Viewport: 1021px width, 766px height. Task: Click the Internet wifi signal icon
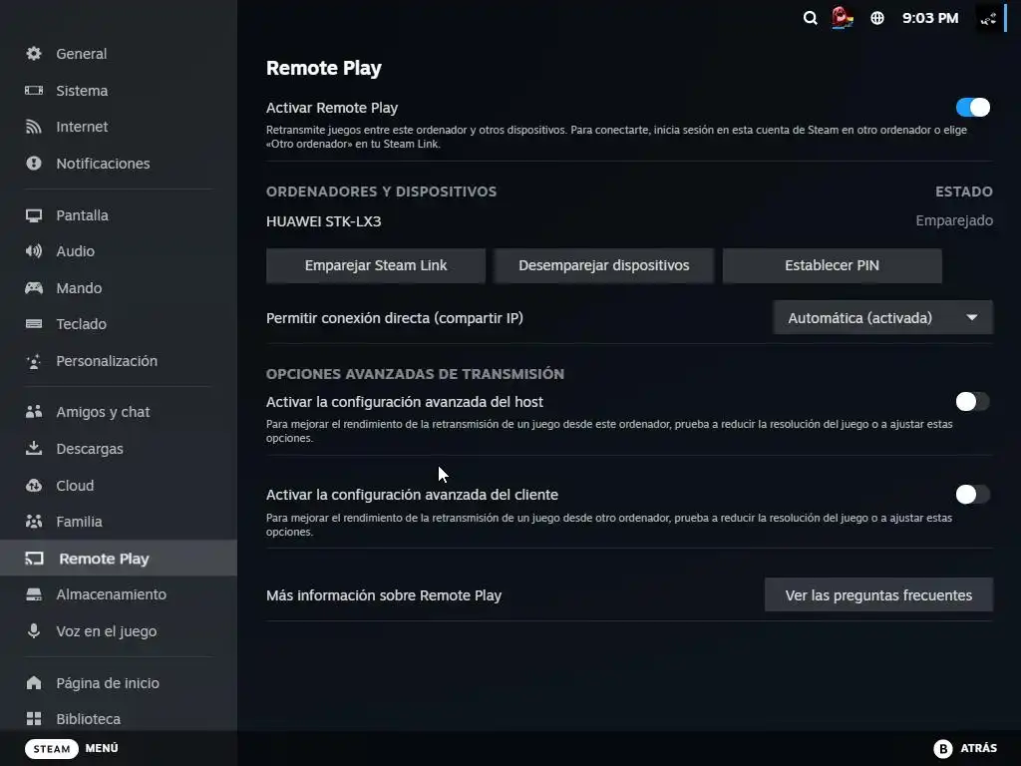tap(34, 127)
